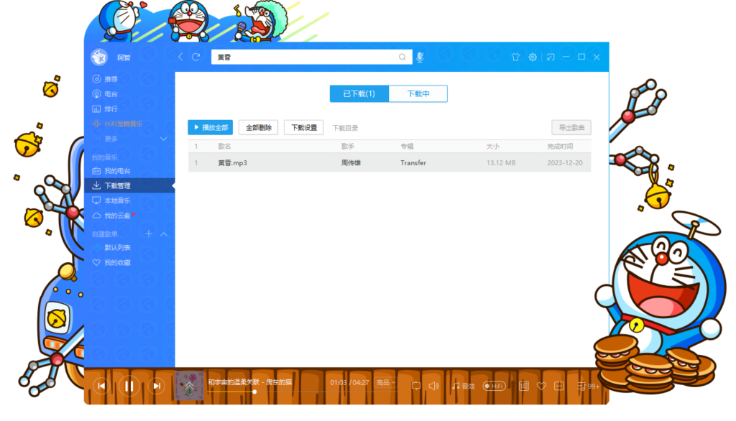Viewport: 736px width, 421px height.
Task: Switch to the 下载中 tab
Action: (x=418, y=93)
